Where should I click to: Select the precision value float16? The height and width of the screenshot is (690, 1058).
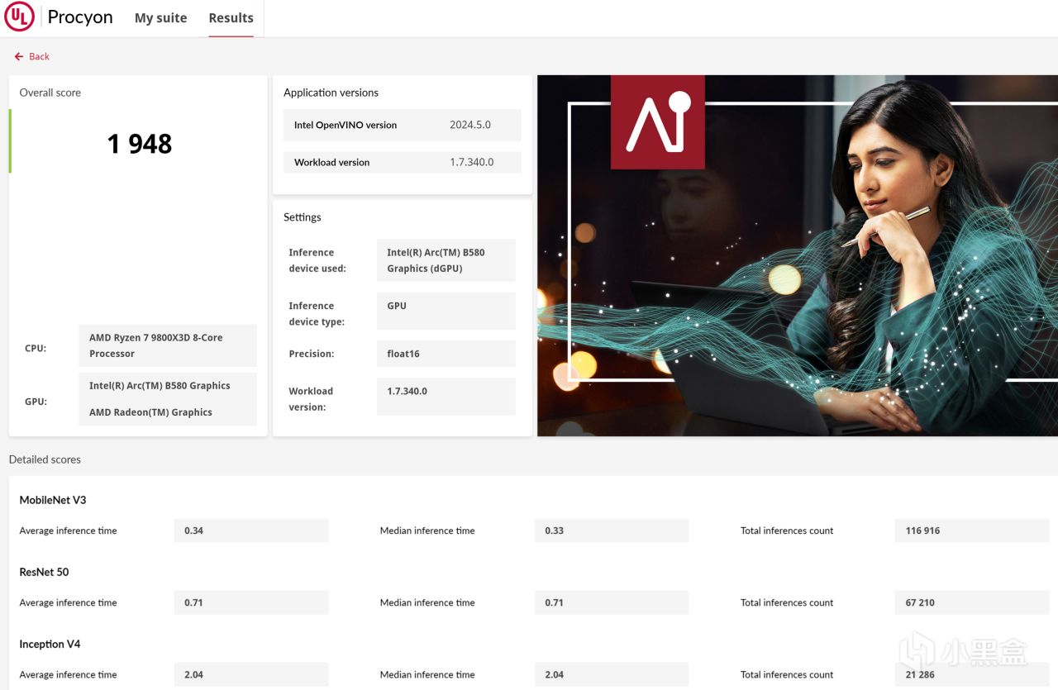(x=446, y=354)
